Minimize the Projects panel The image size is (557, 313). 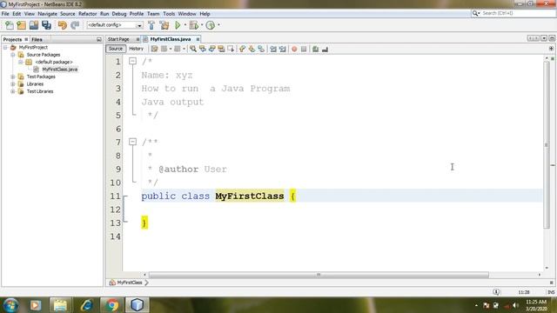click(x=99, y=39)
